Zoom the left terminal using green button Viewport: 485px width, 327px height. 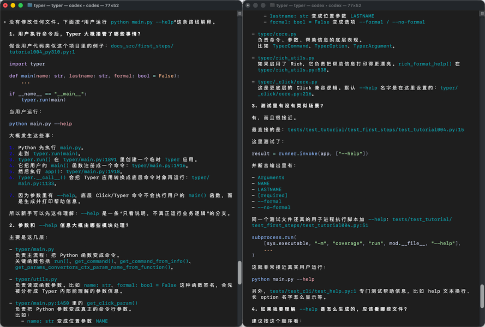point(20,5)
